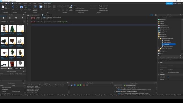Select the Wooden Crate model thumbnail
This screenshot has width=183, height=103.
12,41
